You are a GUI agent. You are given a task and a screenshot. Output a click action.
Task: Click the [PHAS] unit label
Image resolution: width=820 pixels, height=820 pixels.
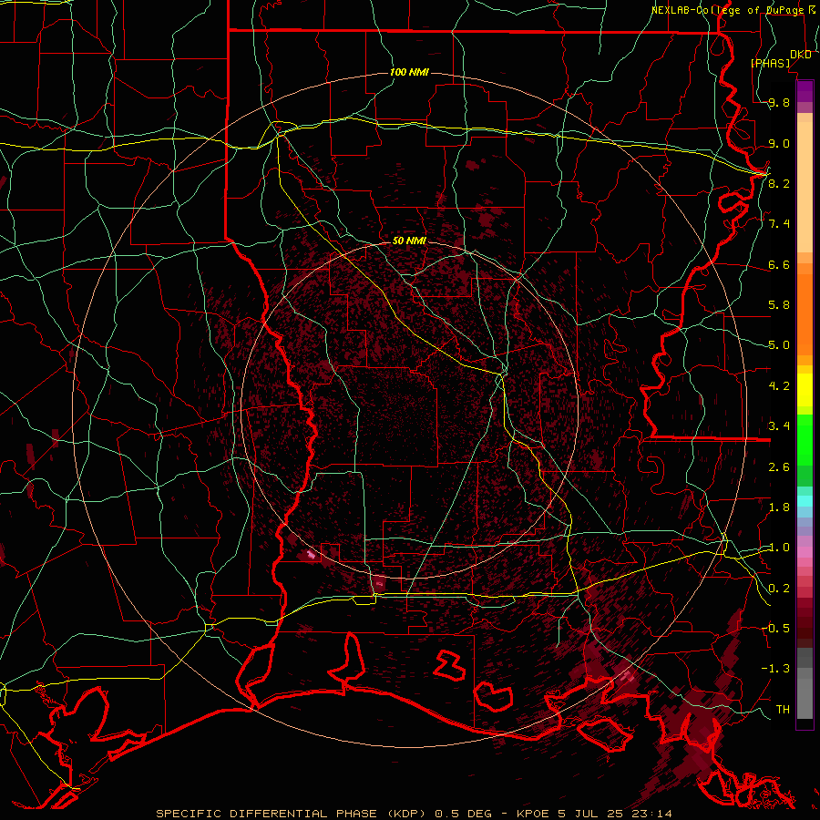tap(770, 64)
